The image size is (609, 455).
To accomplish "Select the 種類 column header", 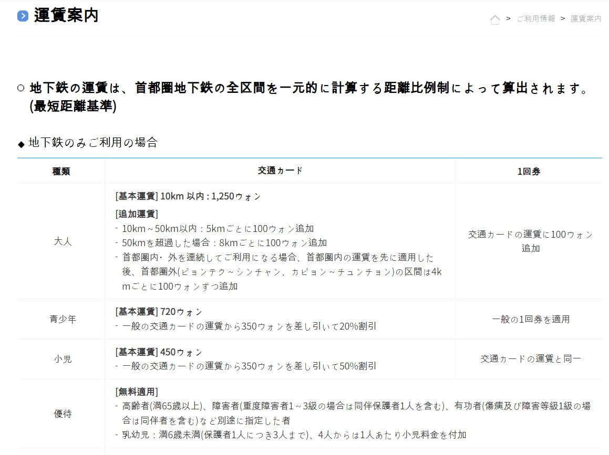I will click(x=61, y=171).
